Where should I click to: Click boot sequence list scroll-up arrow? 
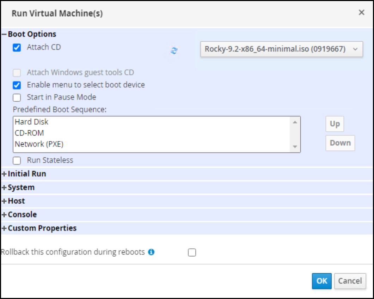[295, 122]
